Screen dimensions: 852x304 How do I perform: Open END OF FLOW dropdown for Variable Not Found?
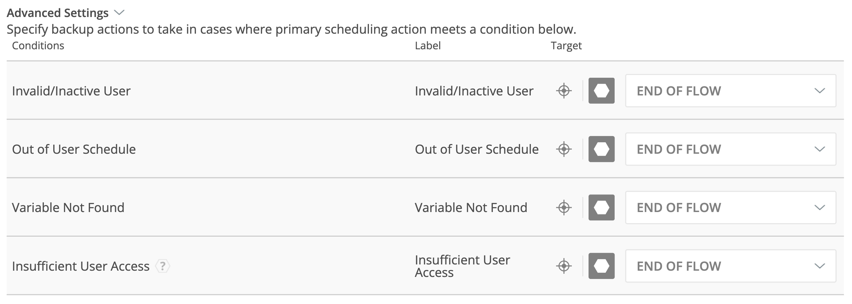(731, 208)
